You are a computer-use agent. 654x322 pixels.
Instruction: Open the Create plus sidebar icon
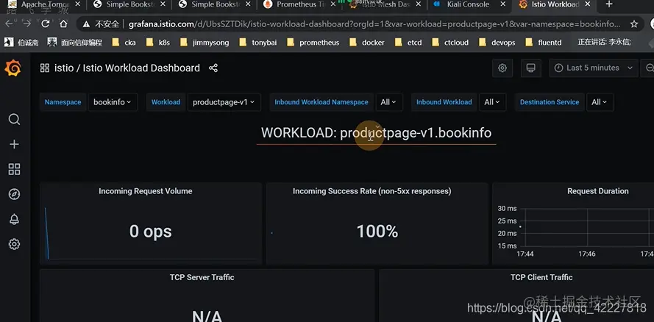coord(14,144)
